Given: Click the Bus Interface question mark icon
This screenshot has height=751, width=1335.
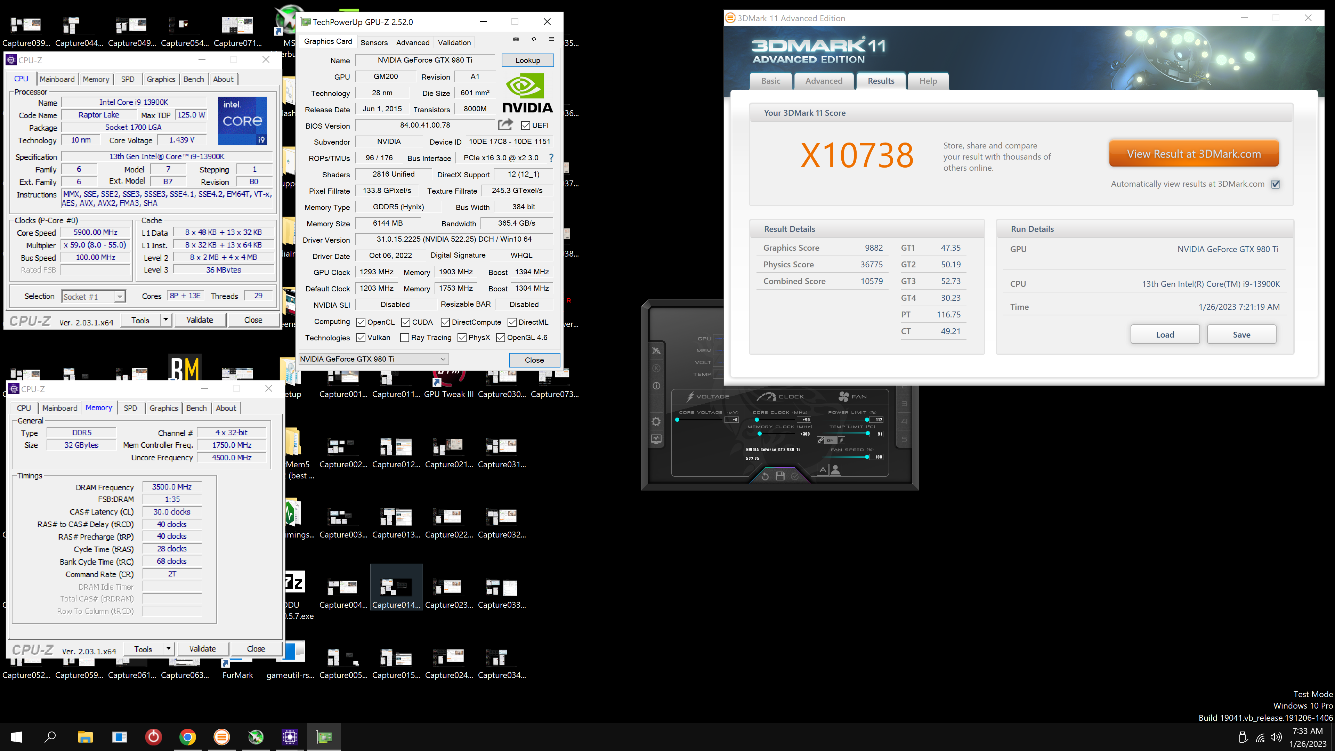Looking at the screenshot, I should tap(551, 158).
